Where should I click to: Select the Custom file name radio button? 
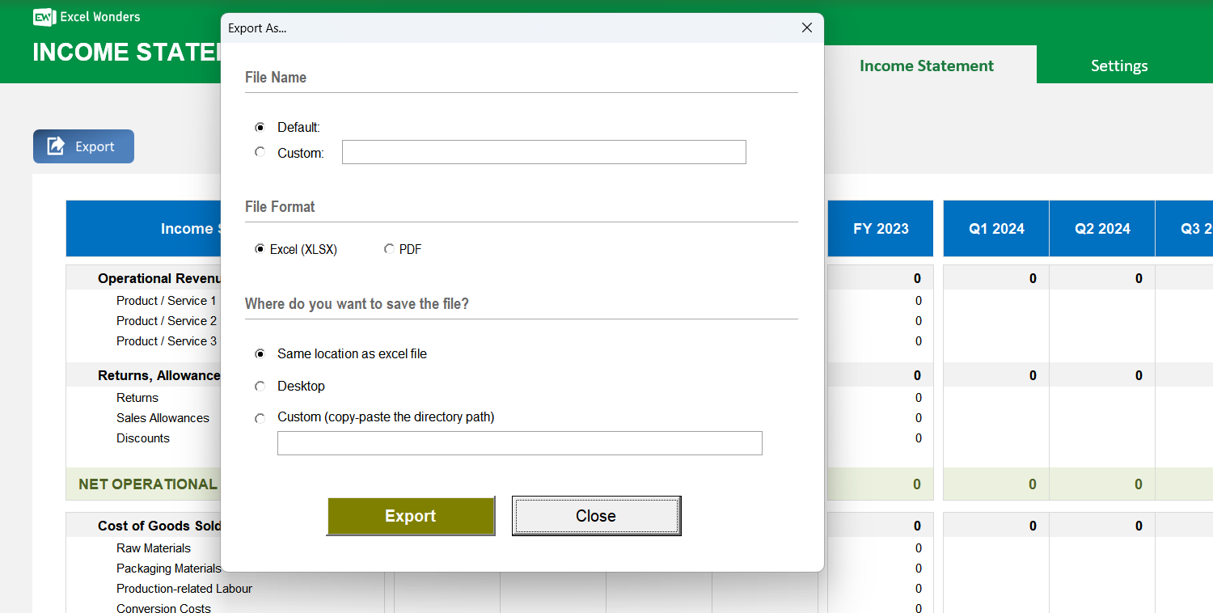pos(260,151)
